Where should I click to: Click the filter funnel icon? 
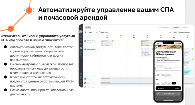86,32
